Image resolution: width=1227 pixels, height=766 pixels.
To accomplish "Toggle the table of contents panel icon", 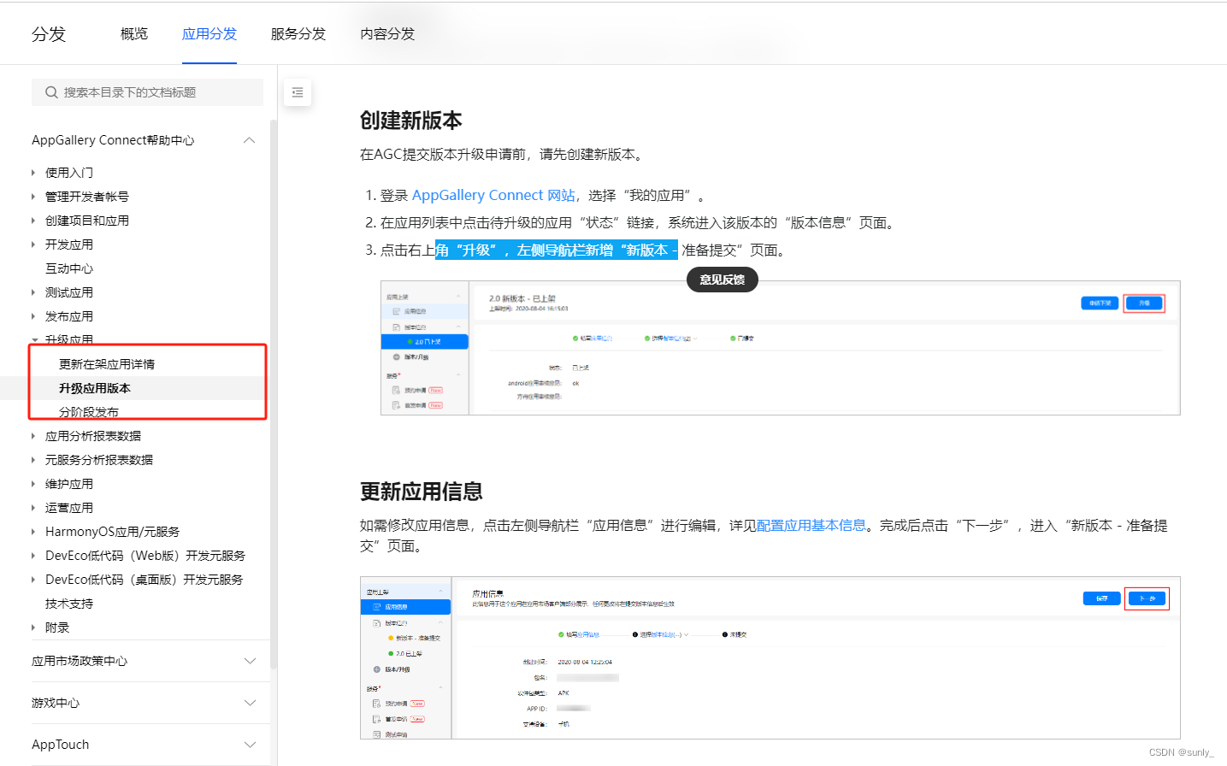I will [x=298, y=92].
